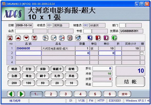
Task: Click the HTTP status bar entry
Action: 101,101
